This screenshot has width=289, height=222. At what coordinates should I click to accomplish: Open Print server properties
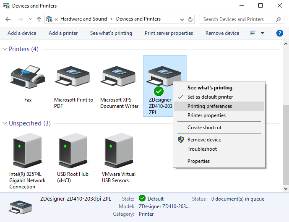coord(169,33)
